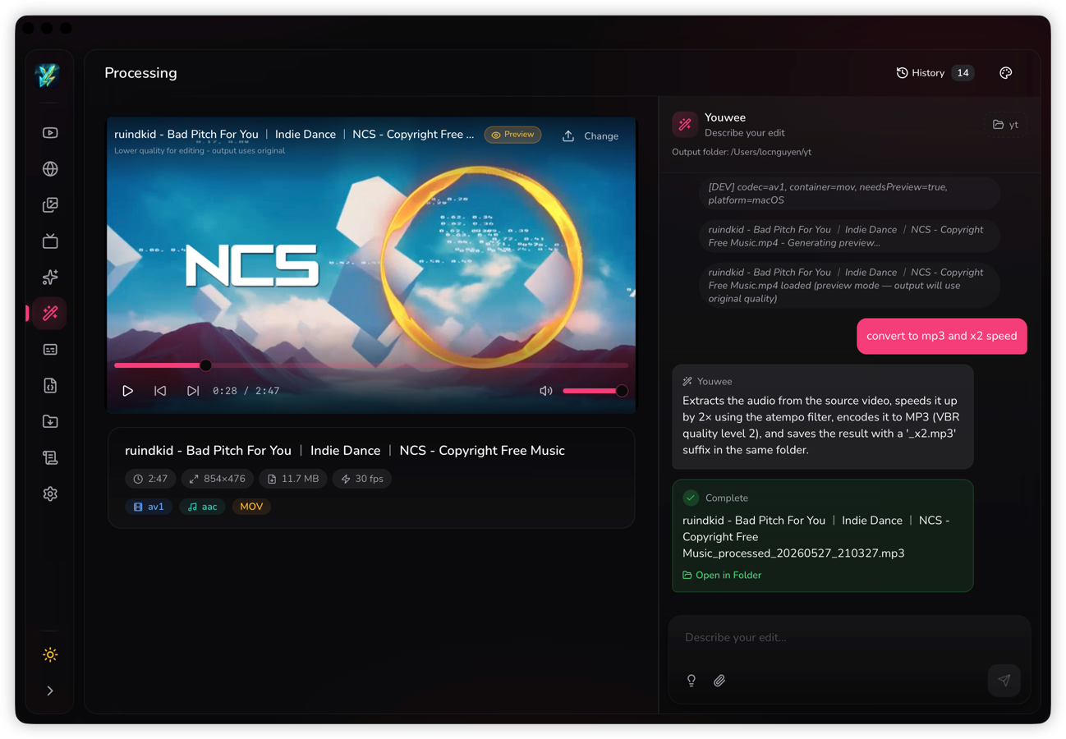Skip forward with the next button

click(193, 391)
